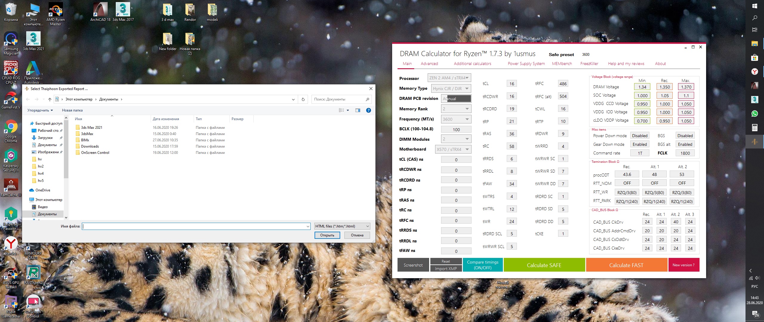The image size is (764, 322).
Task: Click the Calculator icon in the taskbar
Action: tap(754, 128)
